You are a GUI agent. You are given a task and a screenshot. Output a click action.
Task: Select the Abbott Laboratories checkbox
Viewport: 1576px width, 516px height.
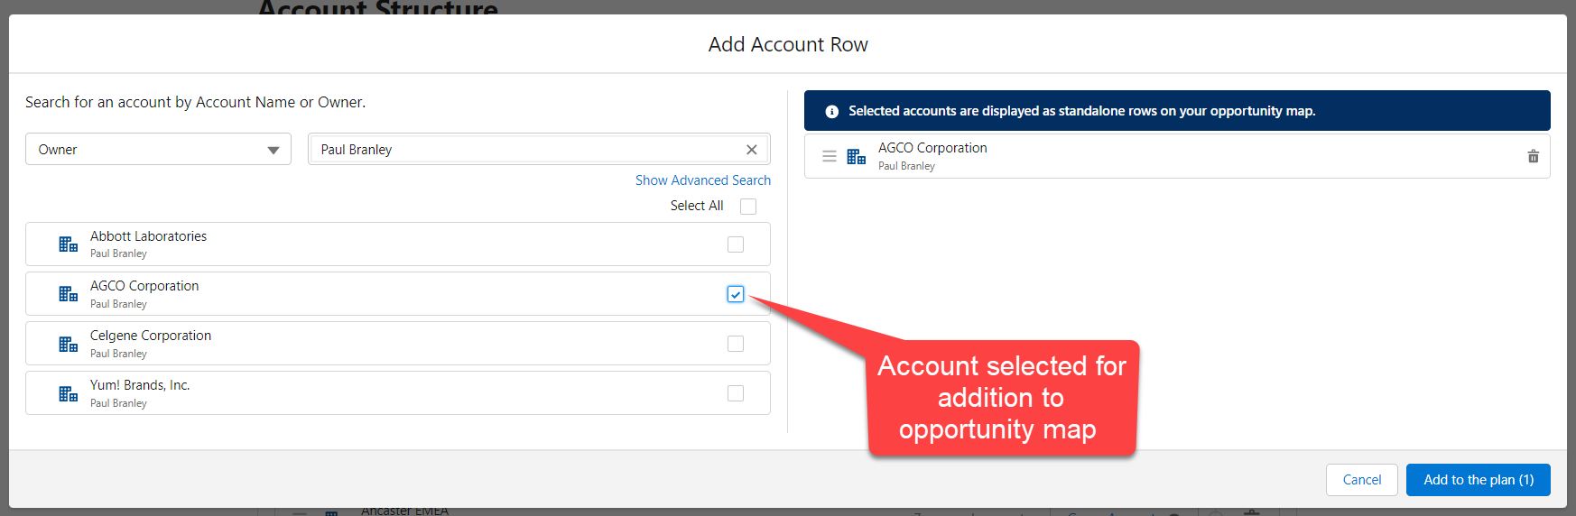[x=735, y=244]
